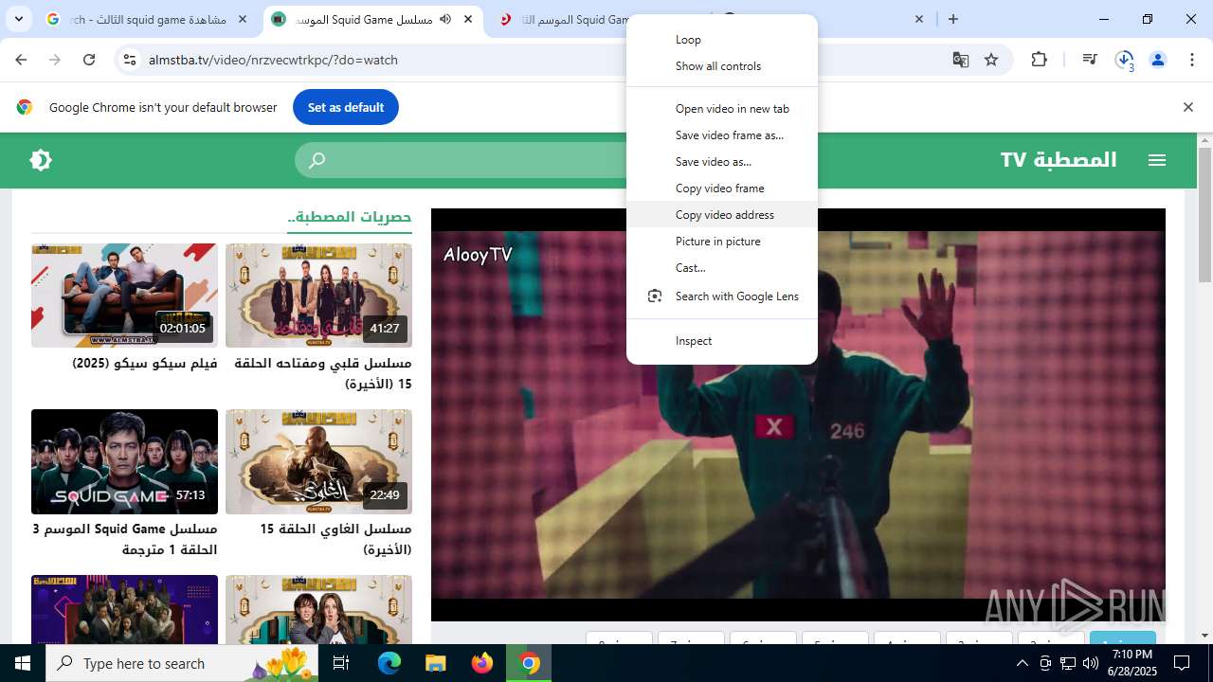Select Copy video frame
1213x682 pixels.
pos(722,188)
